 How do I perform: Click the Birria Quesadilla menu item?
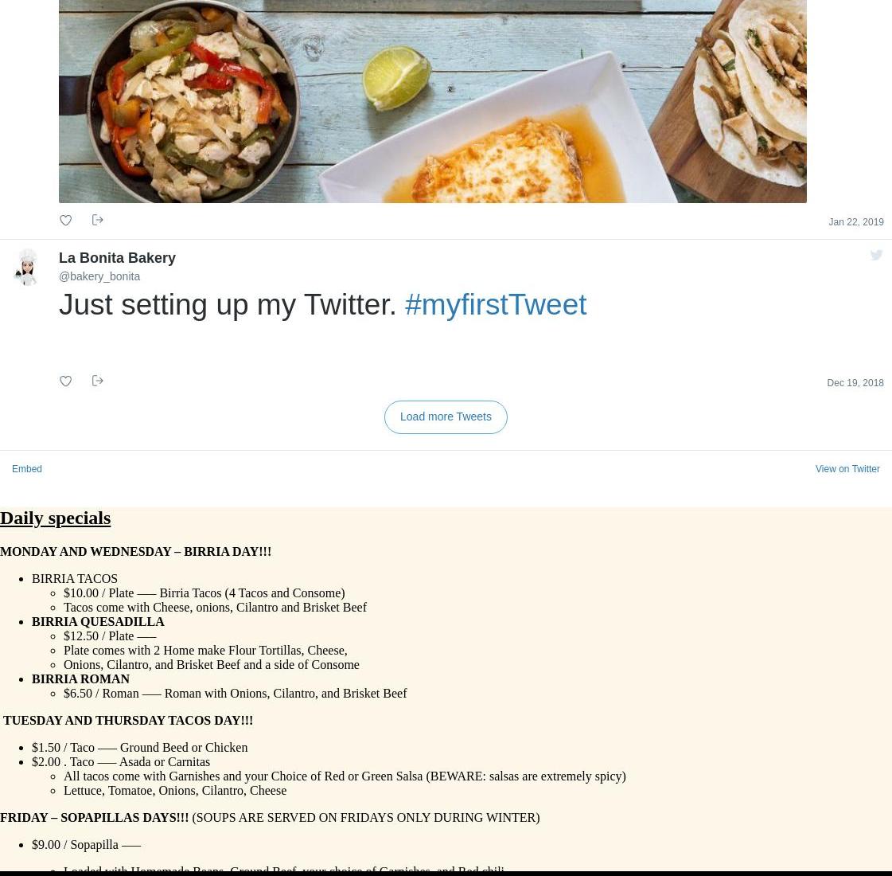[98, 622]
